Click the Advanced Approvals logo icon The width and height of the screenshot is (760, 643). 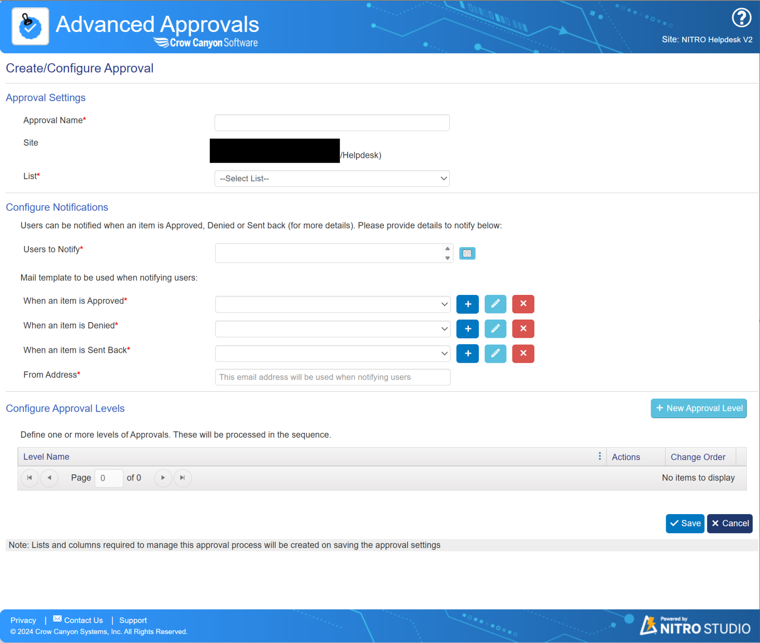pyautogui.click(x=30, y=26)
